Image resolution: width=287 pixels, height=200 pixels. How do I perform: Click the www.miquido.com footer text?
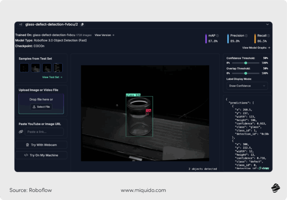tap(143, 190)
